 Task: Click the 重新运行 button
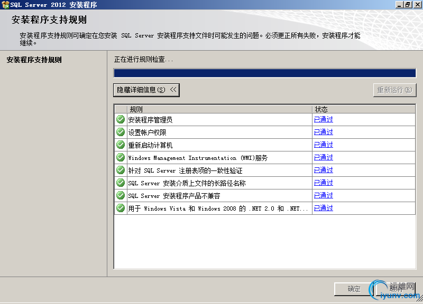tap(394, 90)
